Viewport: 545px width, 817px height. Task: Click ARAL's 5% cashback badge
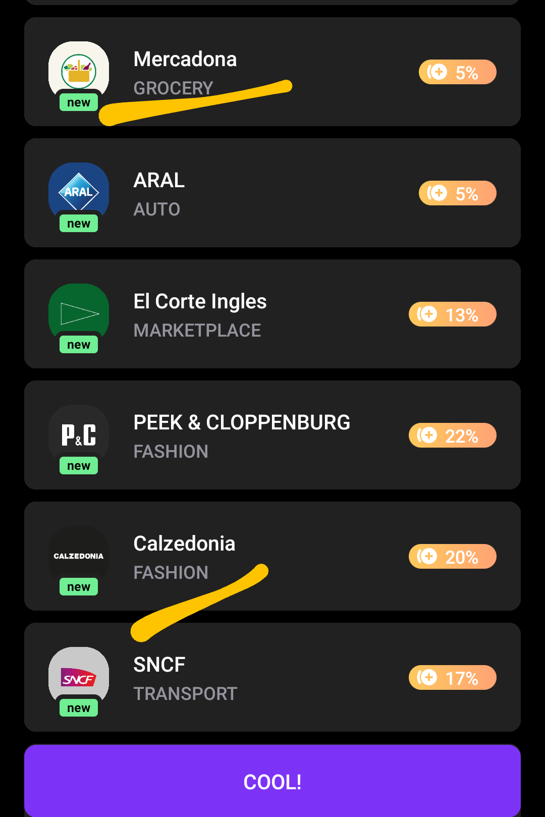click(x=457, y=193)
